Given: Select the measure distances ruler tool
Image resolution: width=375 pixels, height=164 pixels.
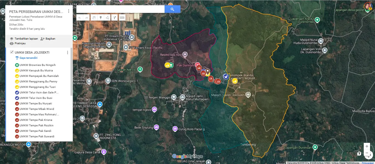Looking at the screenshot, I should 122,17.
